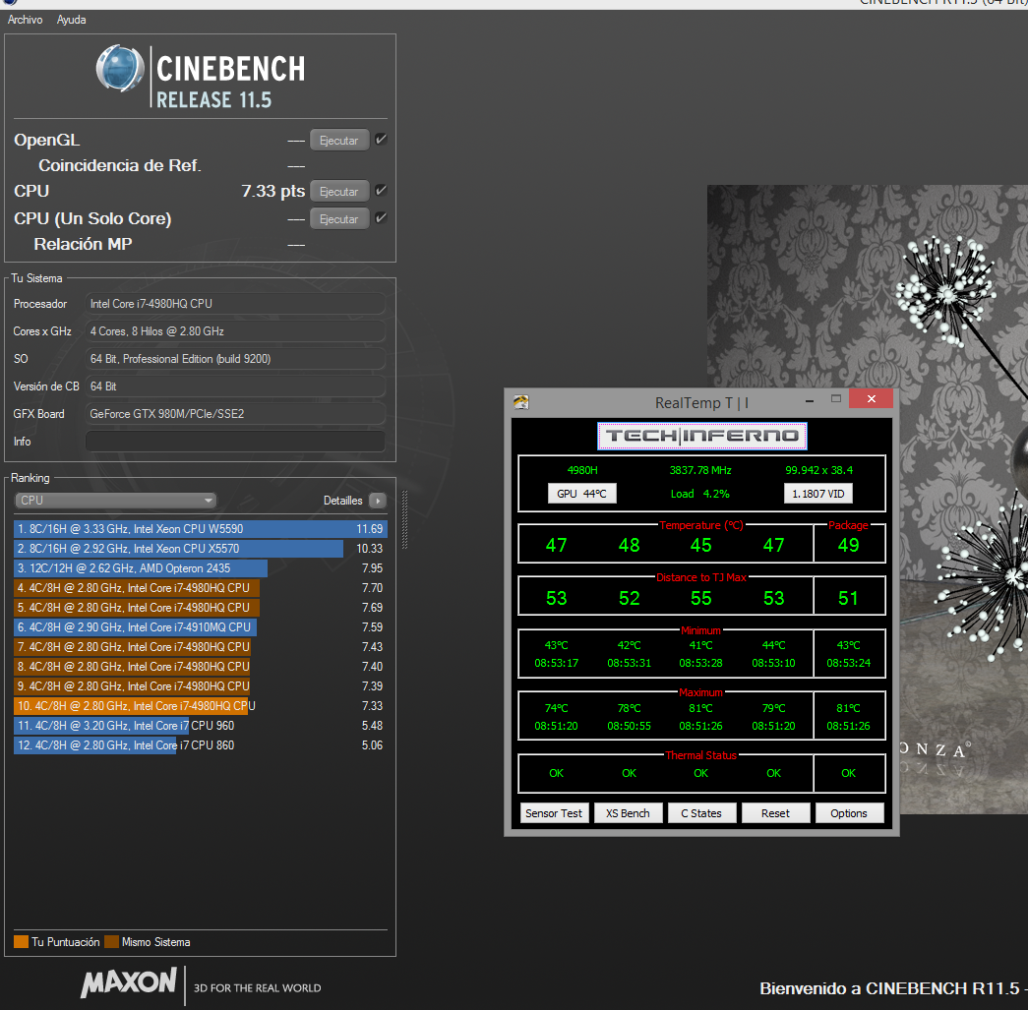Click Ejecutar next to CPU

(x=339, y=192)
